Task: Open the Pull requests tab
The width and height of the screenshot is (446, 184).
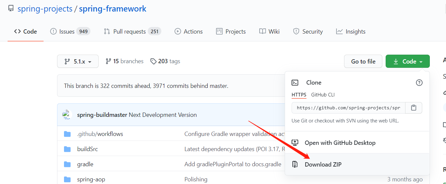Action: tap(132, 32)
